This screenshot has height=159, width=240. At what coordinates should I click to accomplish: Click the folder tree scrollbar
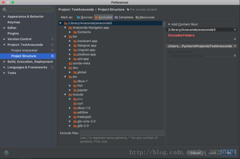pos(164,24)
